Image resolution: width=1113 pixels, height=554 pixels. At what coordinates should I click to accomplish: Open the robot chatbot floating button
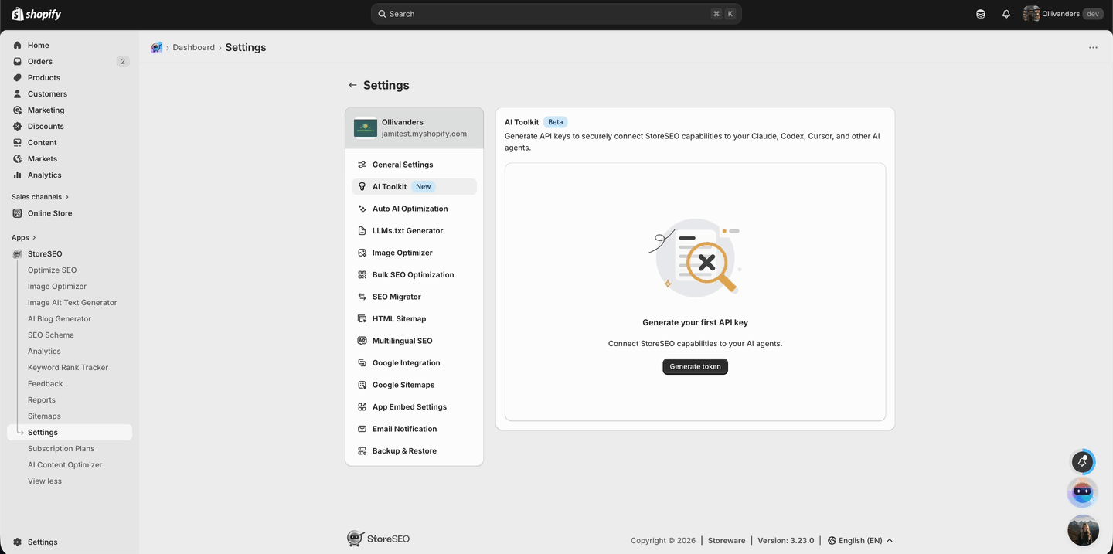1083,492
